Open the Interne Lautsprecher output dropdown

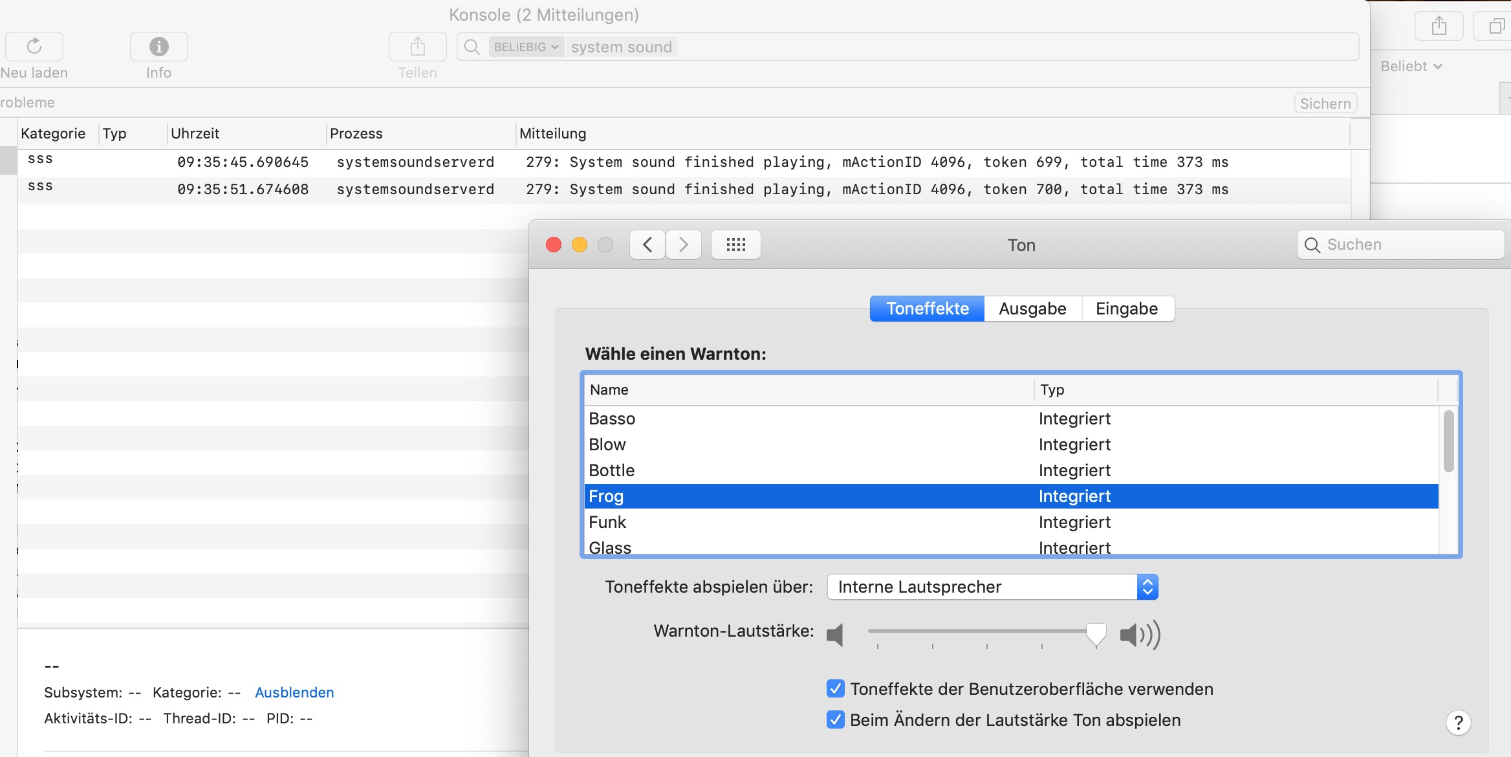[992, 587]
